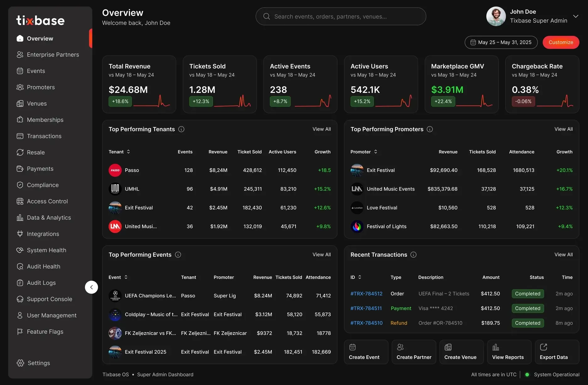588x385 pixels.
Task: Sort events by the Event column
Action: tap(126, 277)
